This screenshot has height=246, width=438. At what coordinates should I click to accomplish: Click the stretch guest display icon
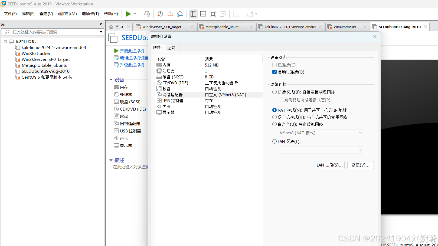coord(250,14)
